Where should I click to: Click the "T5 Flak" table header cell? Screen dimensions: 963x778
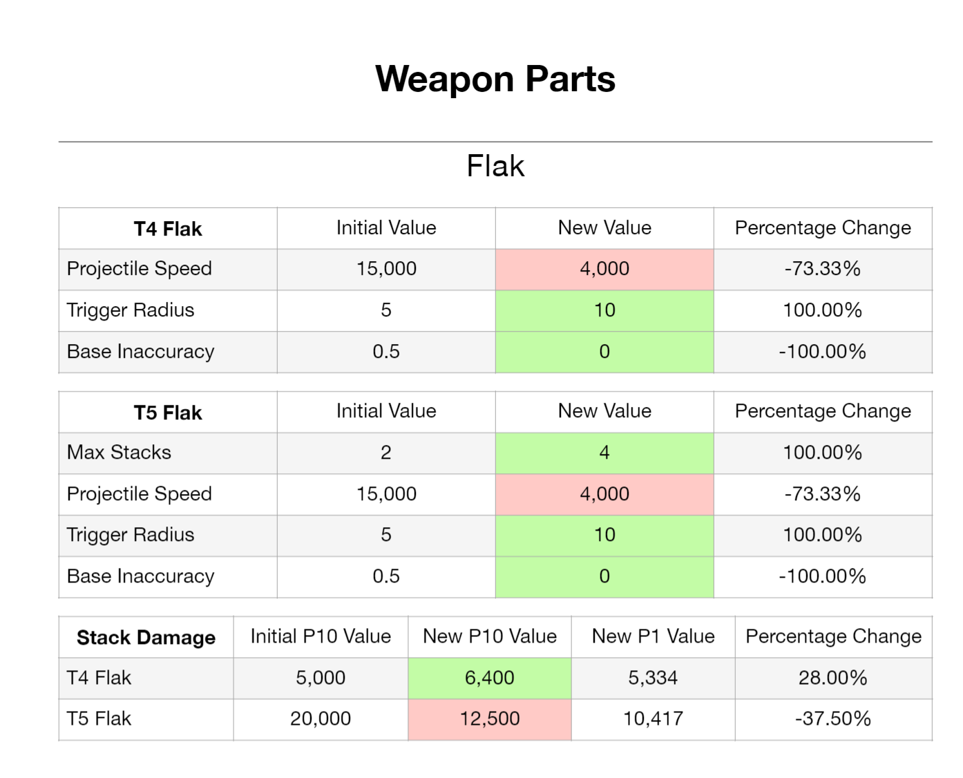pos(168,412)
